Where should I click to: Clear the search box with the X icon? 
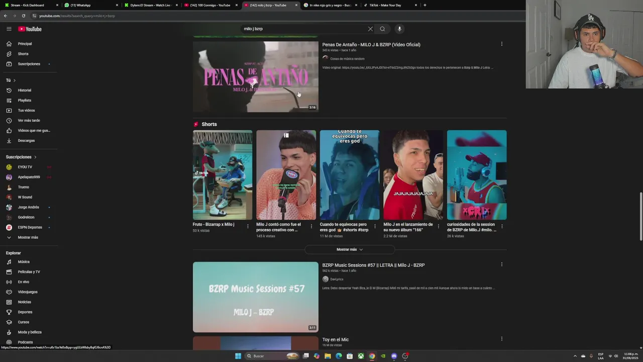(370, 29)
